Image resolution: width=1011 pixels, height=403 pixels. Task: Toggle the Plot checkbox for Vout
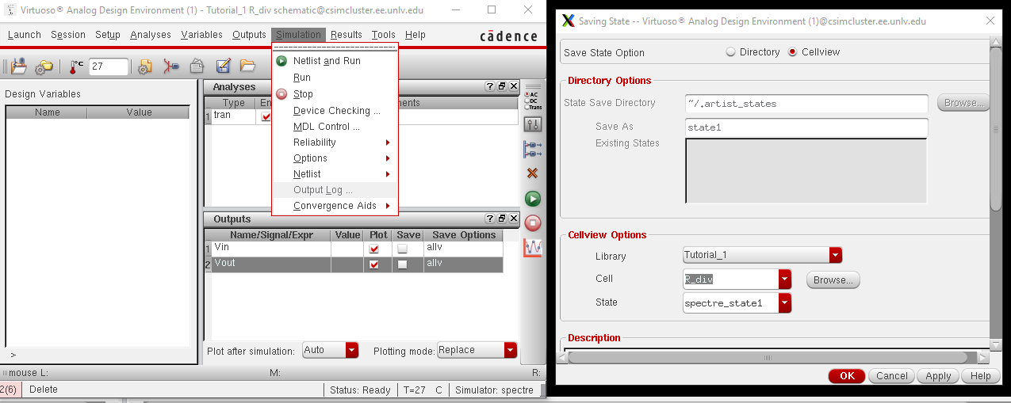[374, 264]
